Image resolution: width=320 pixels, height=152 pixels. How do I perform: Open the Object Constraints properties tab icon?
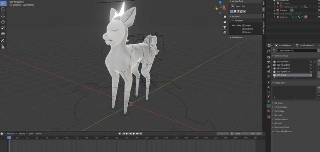[x=268, y=101]
